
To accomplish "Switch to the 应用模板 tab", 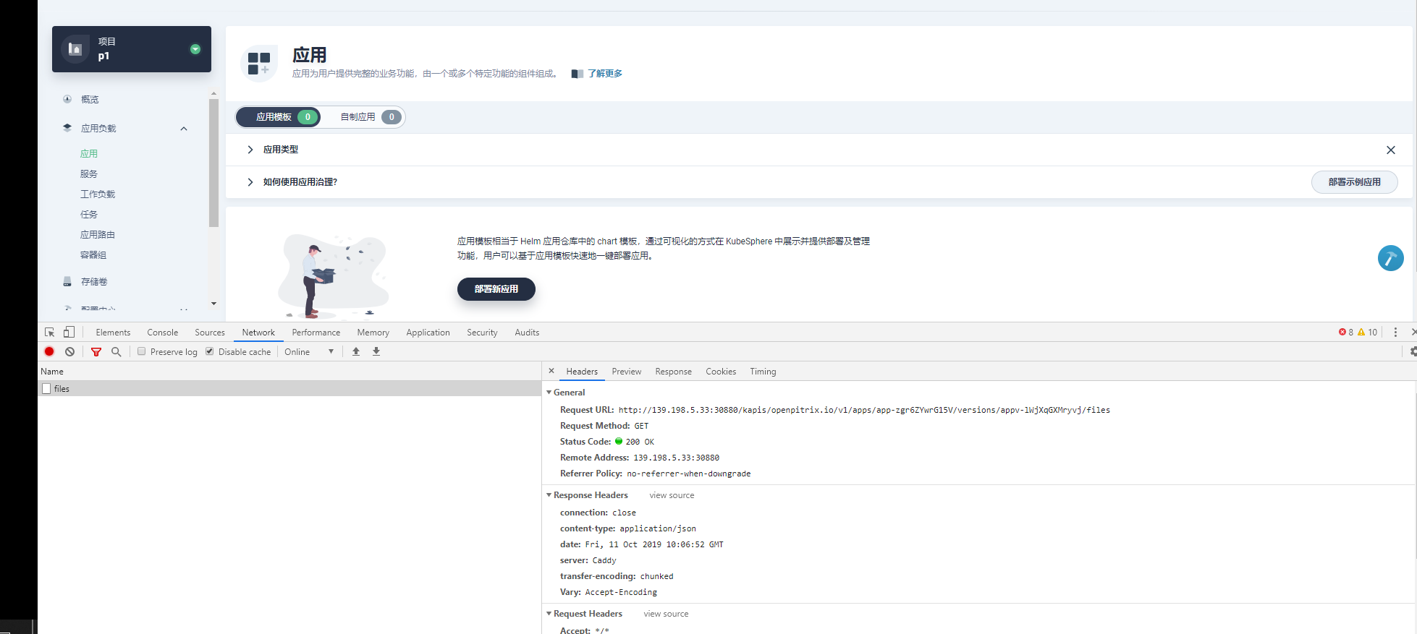I will point(279,116).
